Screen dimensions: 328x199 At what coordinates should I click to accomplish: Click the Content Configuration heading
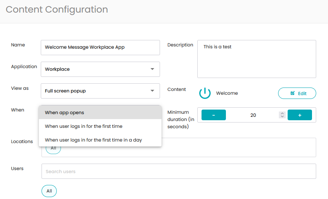(57, 10)
